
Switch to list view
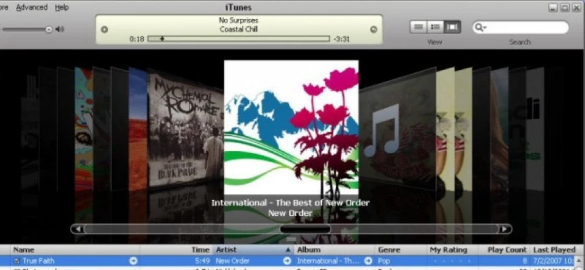click(419, 27)
